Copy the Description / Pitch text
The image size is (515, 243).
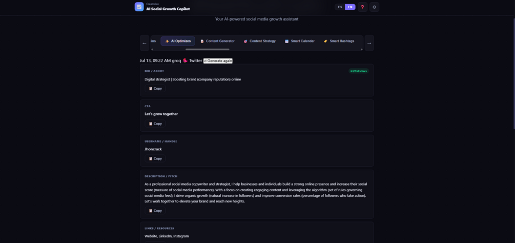click(x=155, y=211)
